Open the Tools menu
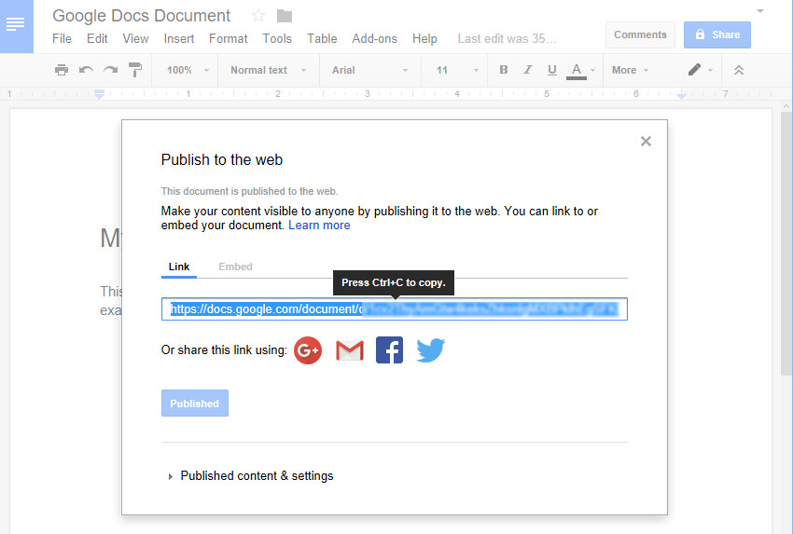 pos(277,39)
